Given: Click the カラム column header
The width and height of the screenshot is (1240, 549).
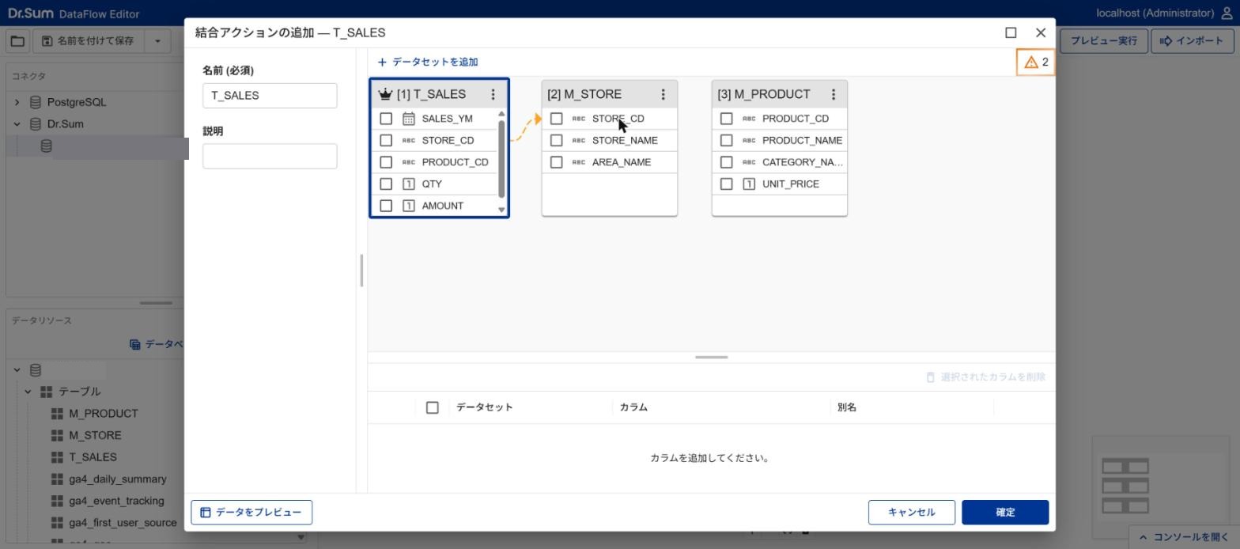Looking at the screenshot, I should 633,407.
